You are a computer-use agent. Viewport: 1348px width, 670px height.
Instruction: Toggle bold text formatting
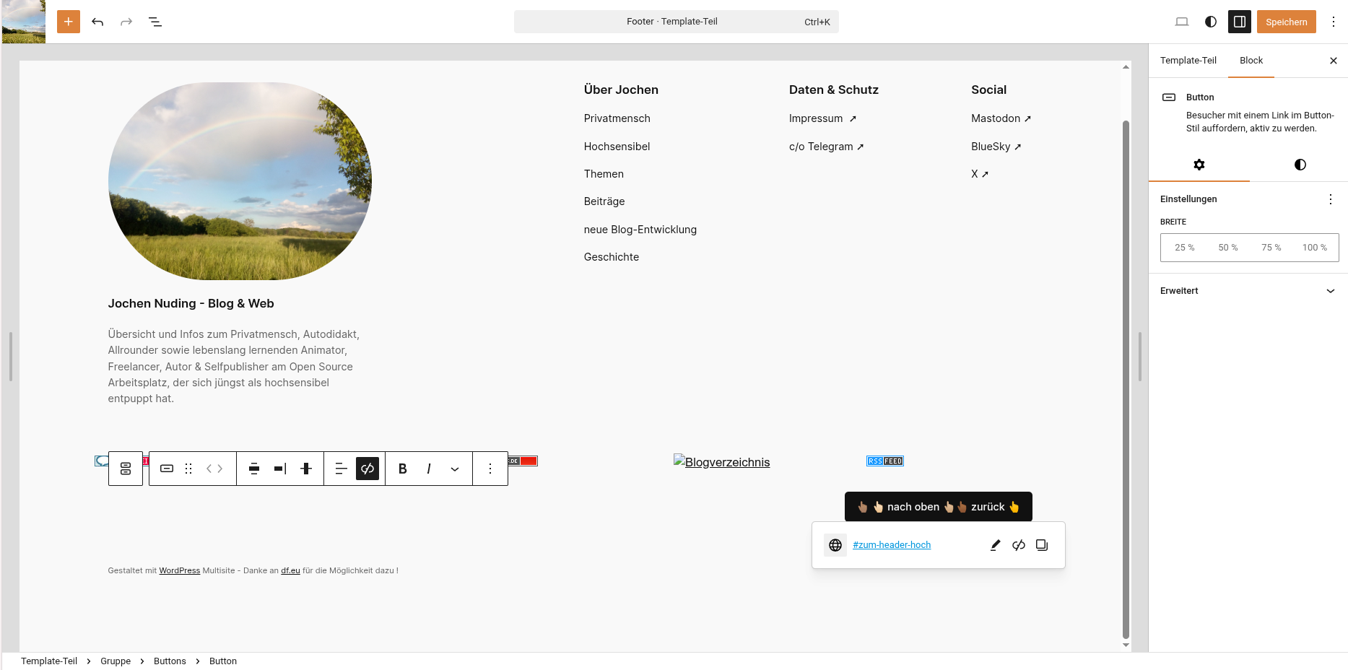pos(403,469)
